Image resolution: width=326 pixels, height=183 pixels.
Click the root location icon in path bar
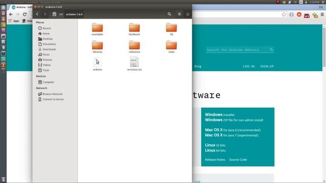[55, 14]
